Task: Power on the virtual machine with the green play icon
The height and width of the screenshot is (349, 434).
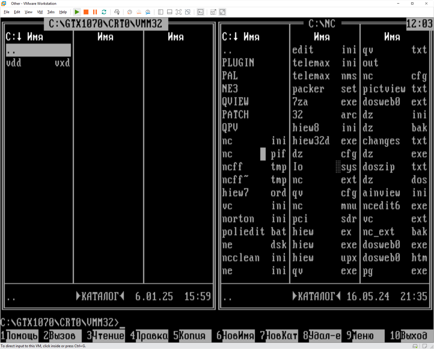Action: [77, 12]
